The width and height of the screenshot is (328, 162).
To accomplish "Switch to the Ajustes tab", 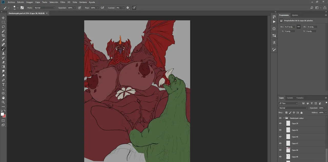I will pyautogui.click(x=295, y=15).
